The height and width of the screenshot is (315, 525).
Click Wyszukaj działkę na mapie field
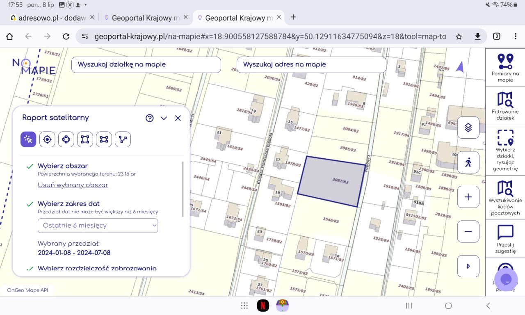click(x=146, y=64)
